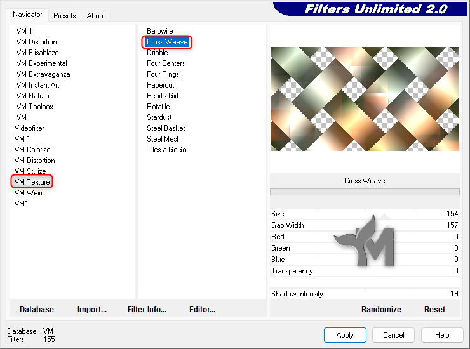Open the About tab

point(96,16)
